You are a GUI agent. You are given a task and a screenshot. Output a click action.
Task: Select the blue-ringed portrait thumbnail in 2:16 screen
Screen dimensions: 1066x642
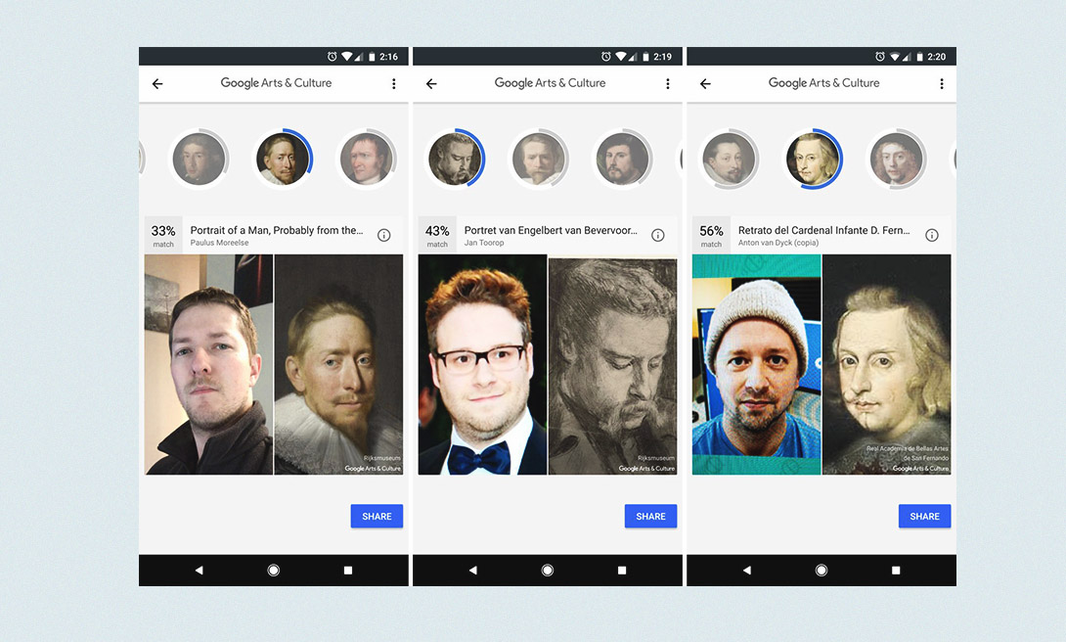coord(283,160)
